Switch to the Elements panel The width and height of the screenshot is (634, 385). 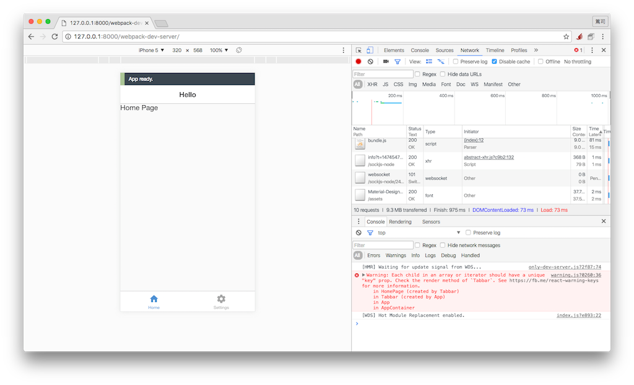[x=394, y=50]
